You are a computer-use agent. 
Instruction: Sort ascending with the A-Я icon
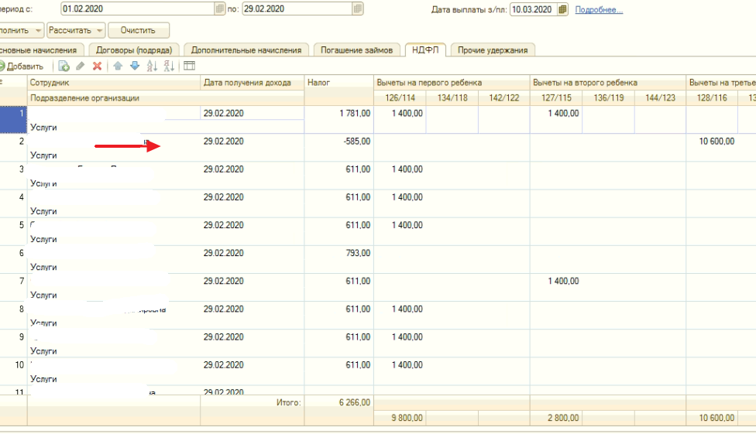[153, 67]
